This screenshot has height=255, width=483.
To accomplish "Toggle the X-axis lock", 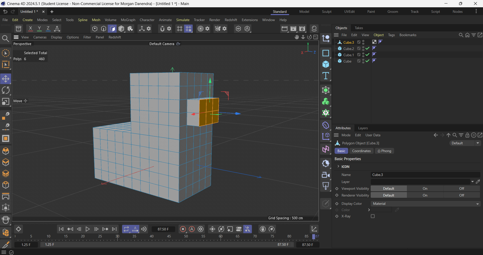I will (x=30, y=29).
